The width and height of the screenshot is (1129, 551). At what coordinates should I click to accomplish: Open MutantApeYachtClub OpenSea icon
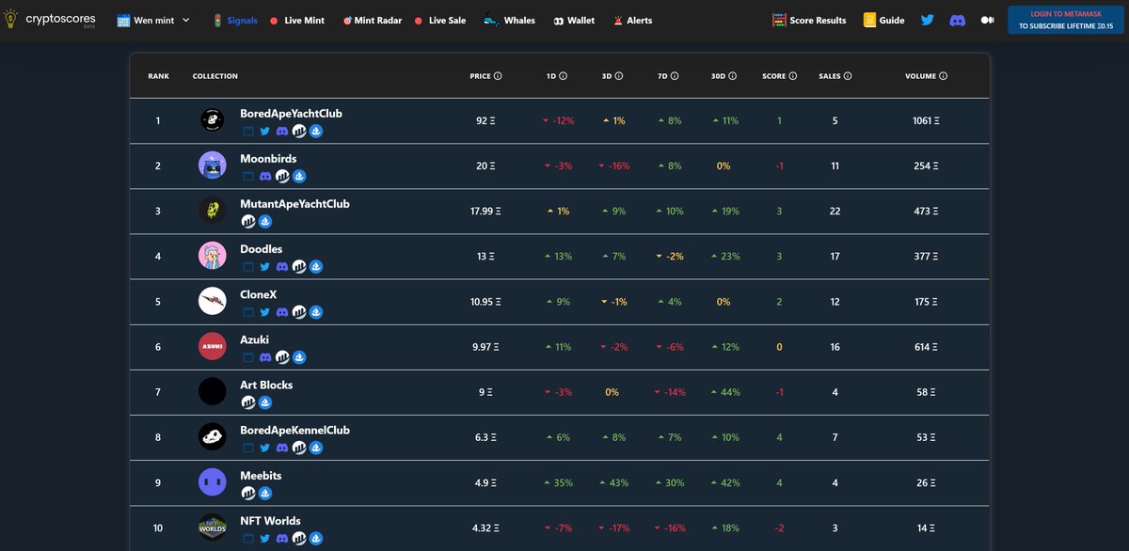click(265, 221)
